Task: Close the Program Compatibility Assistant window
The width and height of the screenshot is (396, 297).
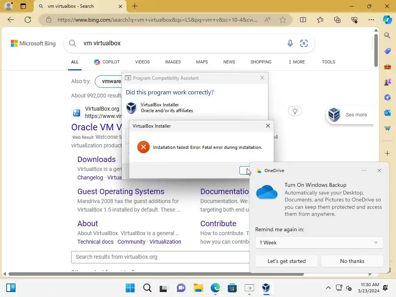Action: (262, 78)
